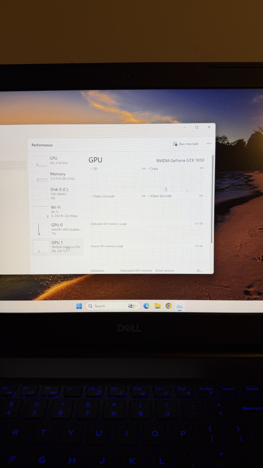Click the 'Dedicated GPU memory usage' label

click(109, 224)
